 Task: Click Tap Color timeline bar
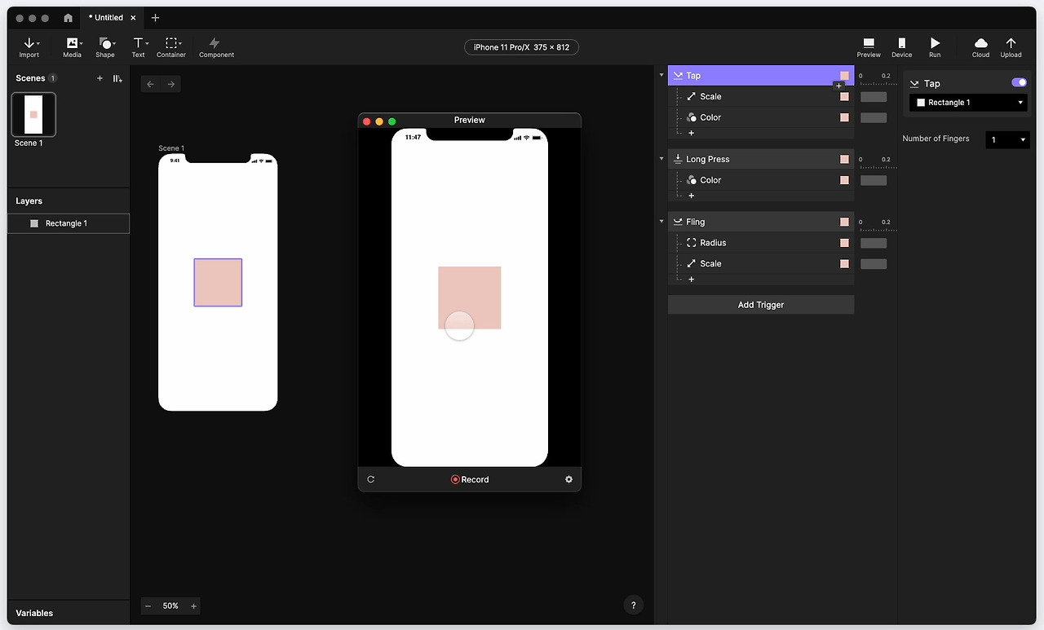click(x=874, y=117)
